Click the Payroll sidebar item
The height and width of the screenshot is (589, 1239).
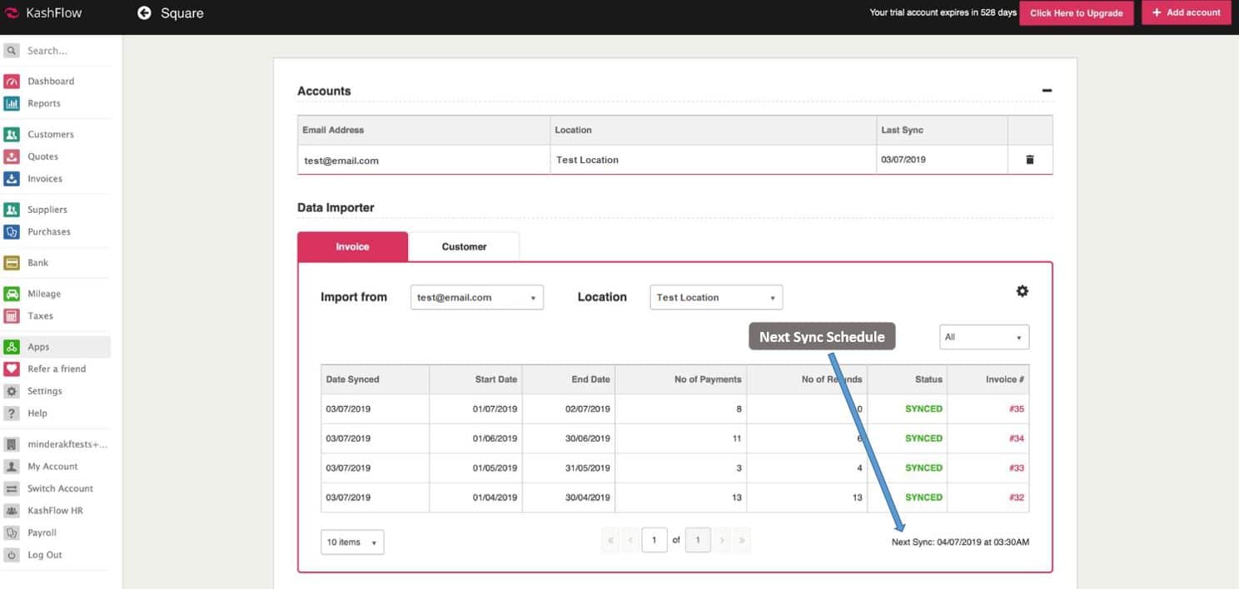(42, 533)
